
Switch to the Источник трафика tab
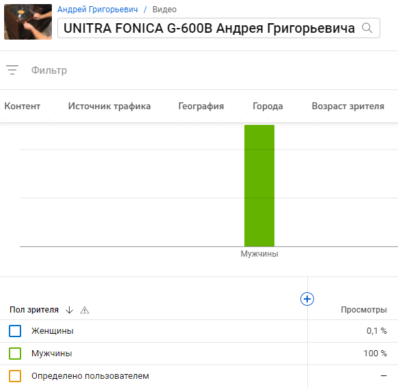(x=109, y=106)
